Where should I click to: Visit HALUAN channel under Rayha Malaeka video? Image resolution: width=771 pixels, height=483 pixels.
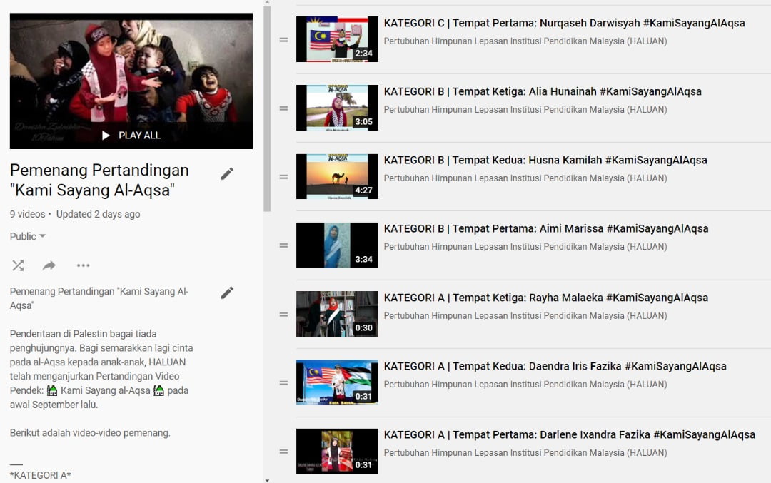pyautogui.click(x=525, y=315)
